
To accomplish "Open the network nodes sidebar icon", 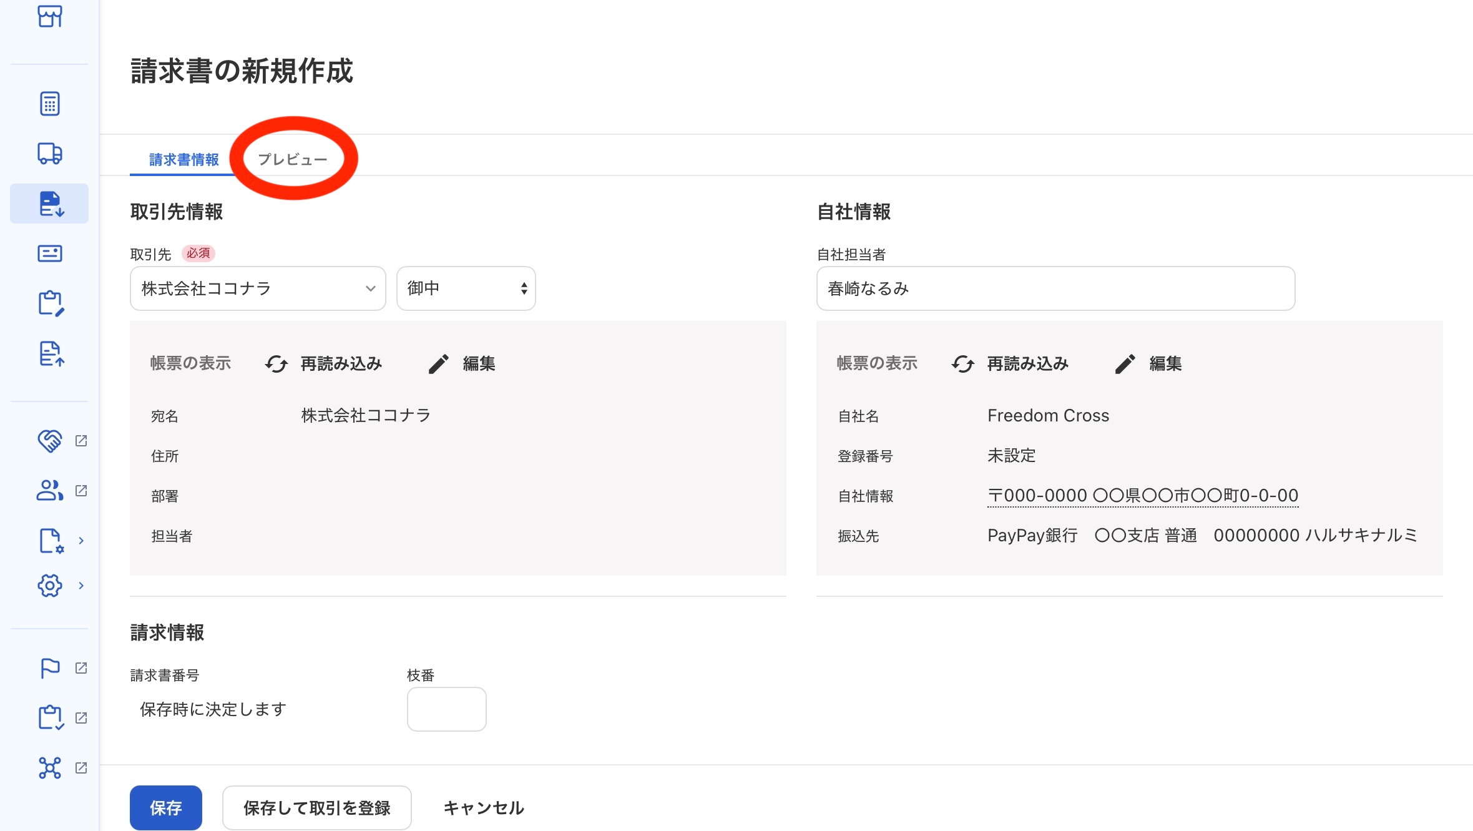I will pyautogui.click(x=49, y=768).
